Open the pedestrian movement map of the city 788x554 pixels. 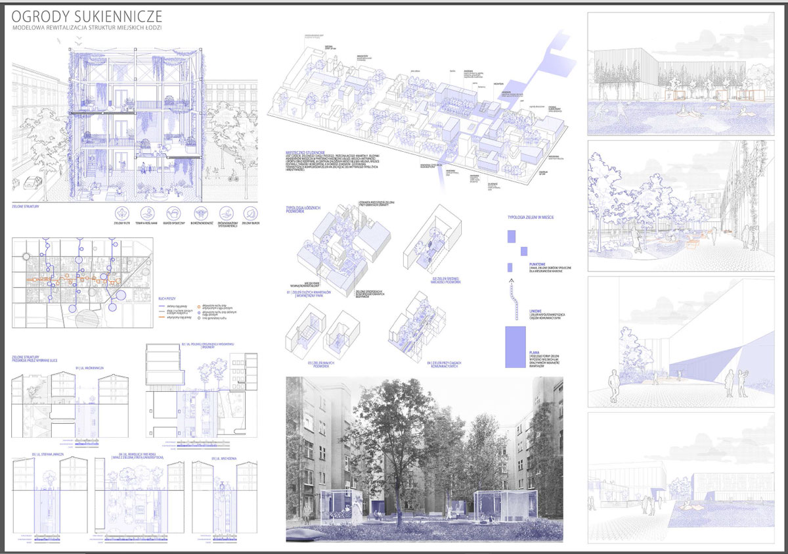coord(83,283)
